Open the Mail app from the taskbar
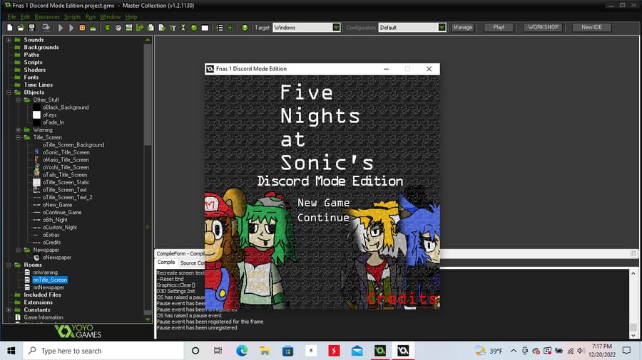Image resolution: width=642 pixels, height=360 pixels. (x=357, y=351)
